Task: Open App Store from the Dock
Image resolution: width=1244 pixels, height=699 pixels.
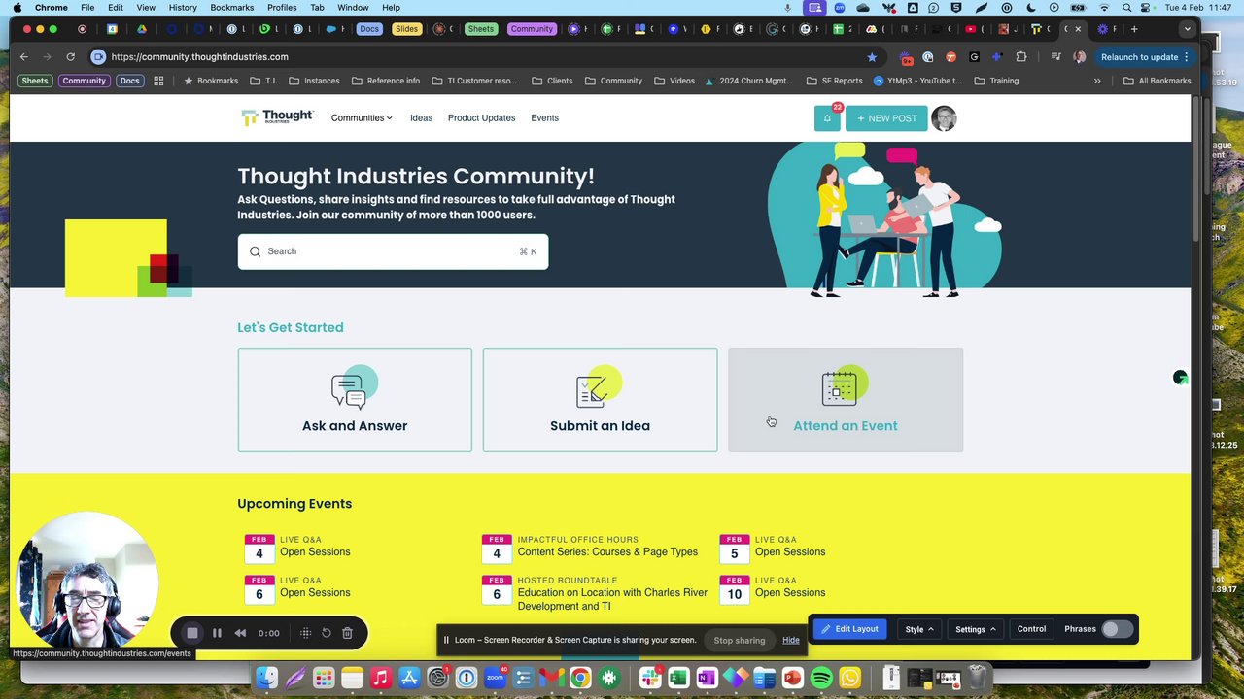Action: point(409,677)
